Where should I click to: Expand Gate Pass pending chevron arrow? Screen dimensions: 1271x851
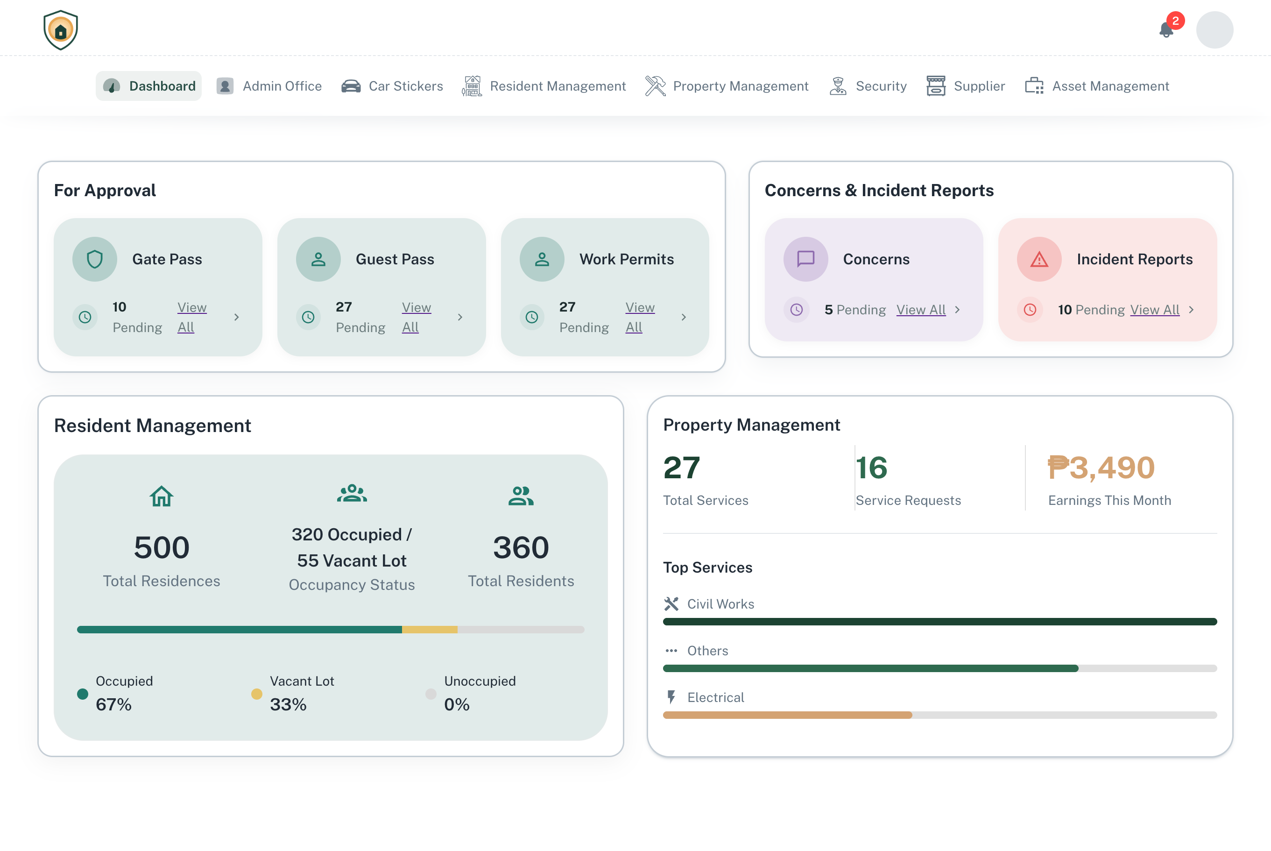tap(237, 317)
